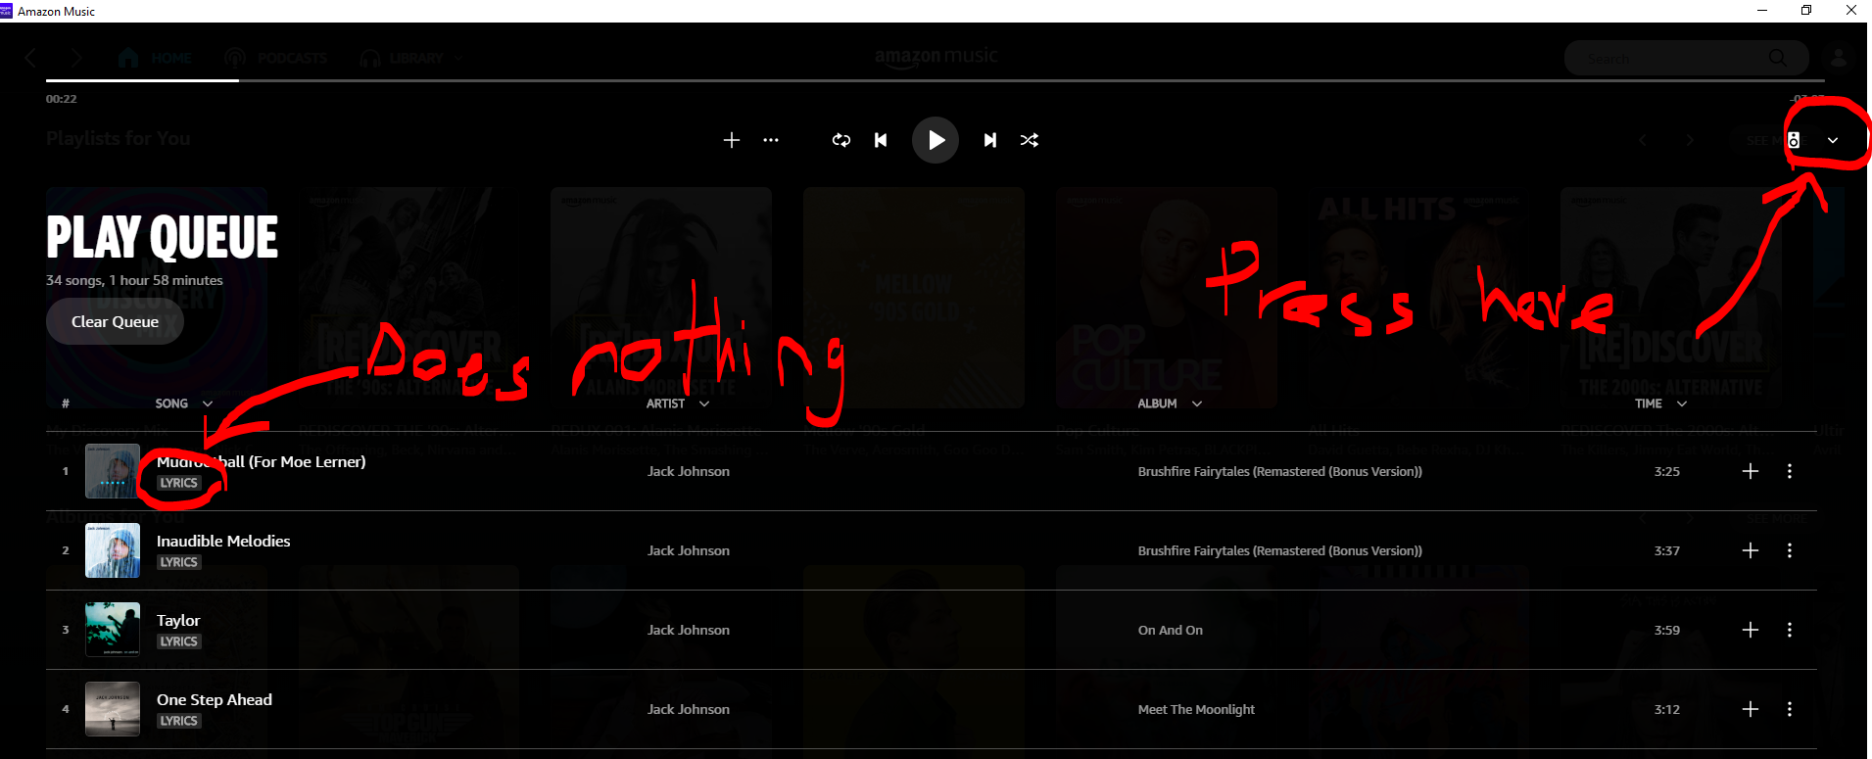Open Brushfire Fairytales album link on Inaudible Melodies row
1872x759 pixels.
point(1279,550)
